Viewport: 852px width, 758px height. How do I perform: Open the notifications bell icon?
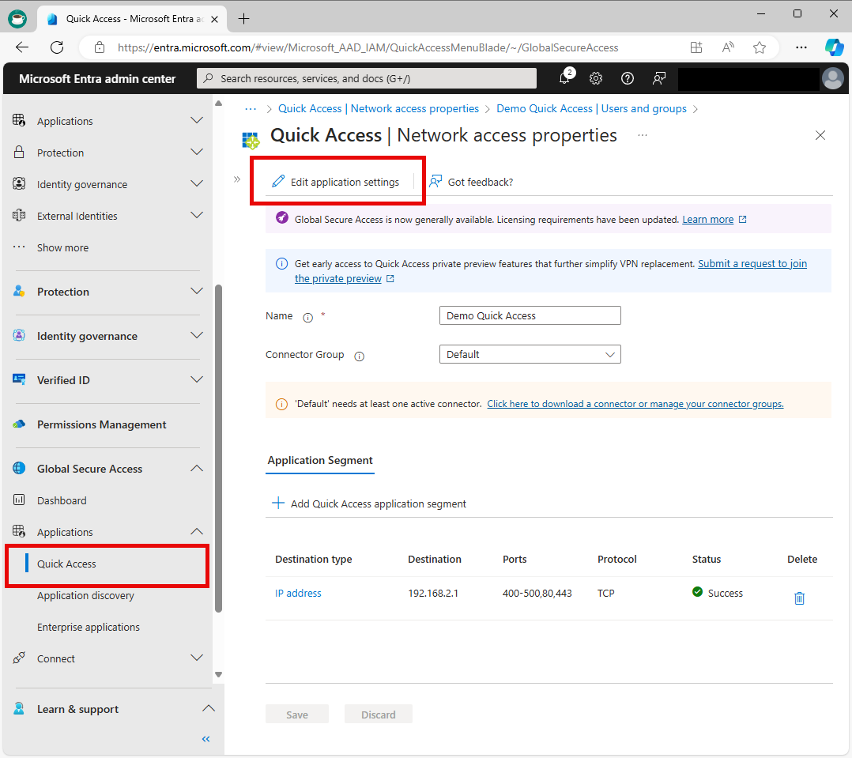click(x=565, y=78)
